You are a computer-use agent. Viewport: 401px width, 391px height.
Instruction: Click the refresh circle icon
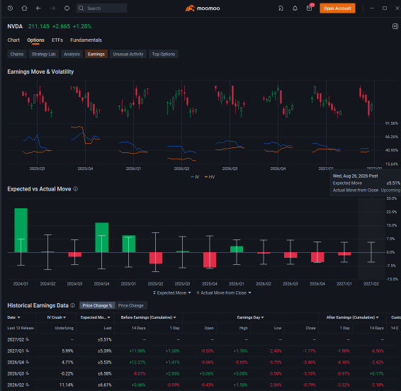tap(67, 8)
